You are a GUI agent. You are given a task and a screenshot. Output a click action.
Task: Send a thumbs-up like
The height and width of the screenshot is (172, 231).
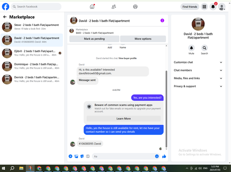pyautogui.click(x=164, y=156)
